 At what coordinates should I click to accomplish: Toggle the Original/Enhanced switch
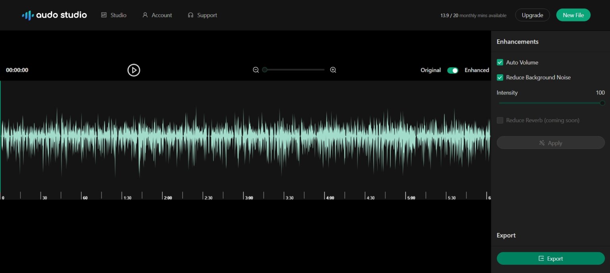pyautogui.click(x=453, y=70)
